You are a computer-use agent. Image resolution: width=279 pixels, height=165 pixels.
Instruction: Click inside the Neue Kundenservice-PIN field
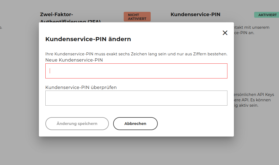tap(136, 71)
